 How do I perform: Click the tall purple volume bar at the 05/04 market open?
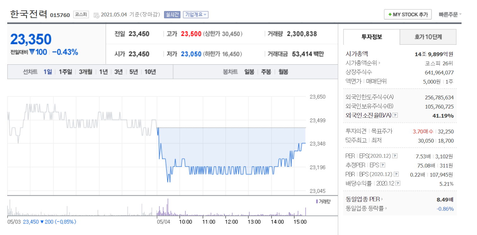pyautogui.click(x=168, y=207)
